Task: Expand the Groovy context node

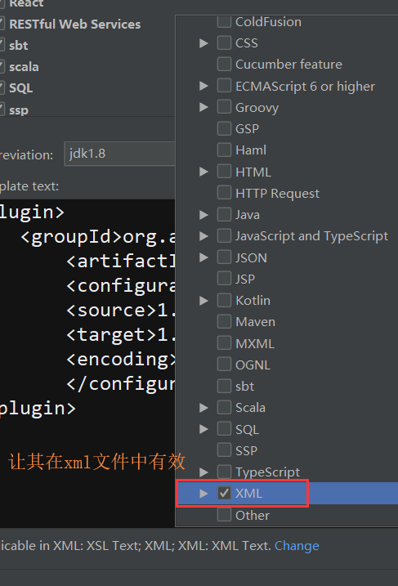Action: click(x=203, y=107)
